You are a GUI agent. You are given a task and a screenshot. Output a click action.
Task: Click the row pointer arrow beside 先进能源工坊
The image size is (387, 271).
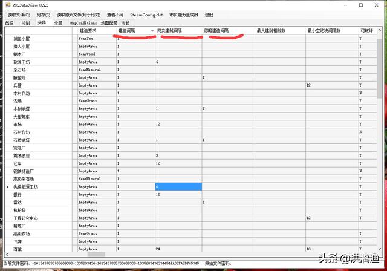pyautogui.click(x=8, y=187)
